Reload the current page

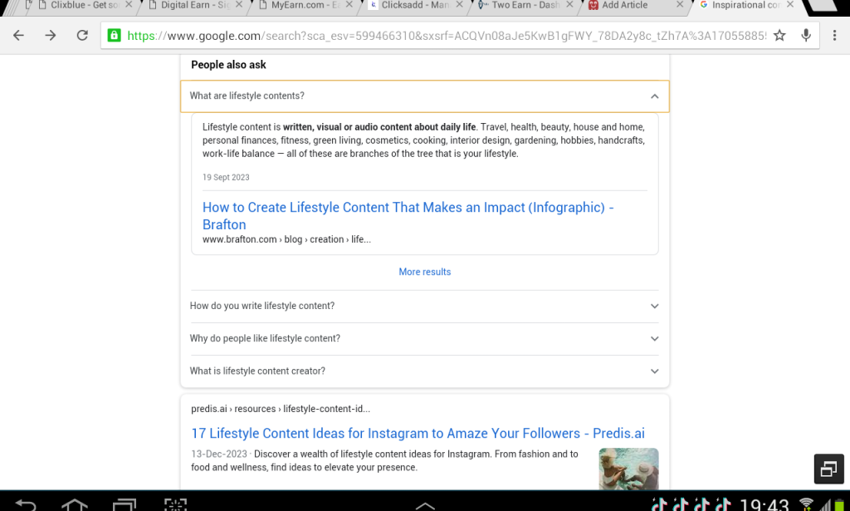pyautogui.click(x=82, y=36)
